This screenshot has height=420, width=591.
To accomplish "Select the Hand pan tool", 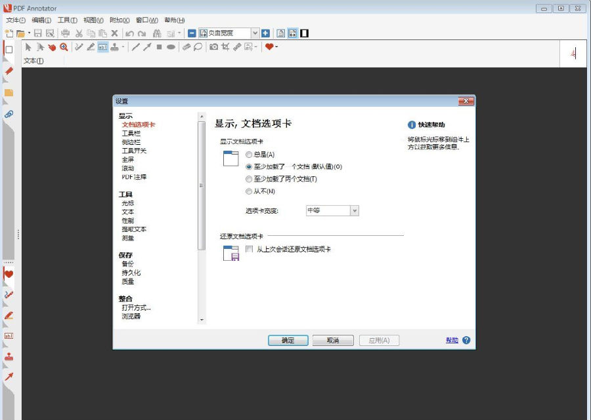I will tap(52, 47).
